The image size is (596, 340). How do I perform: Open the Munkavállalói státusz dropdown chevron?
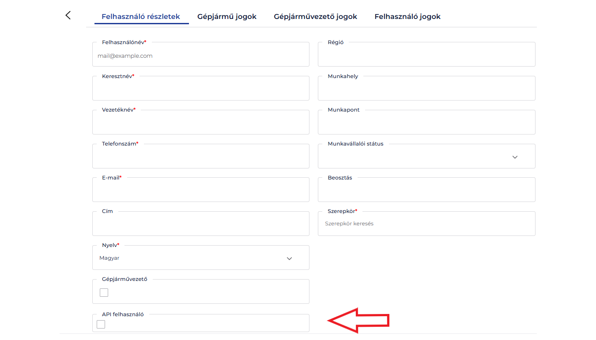[515, 157]
